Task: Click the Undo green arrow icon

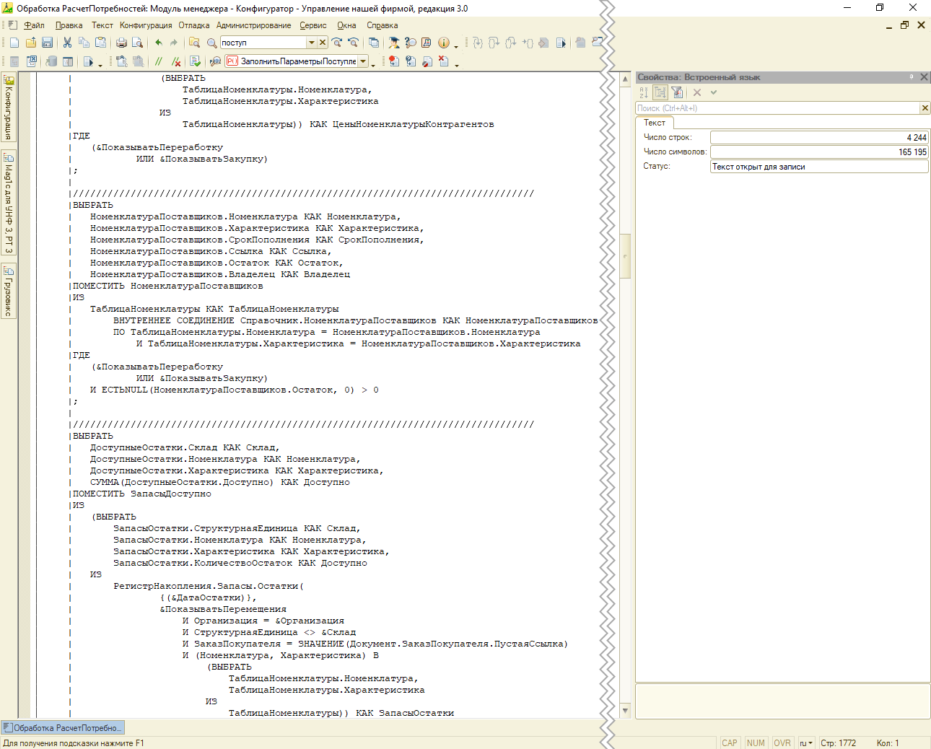Action: coord(158,43)
